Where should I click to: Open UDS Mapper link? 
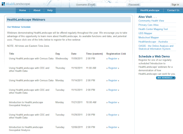tap(145, 33)
